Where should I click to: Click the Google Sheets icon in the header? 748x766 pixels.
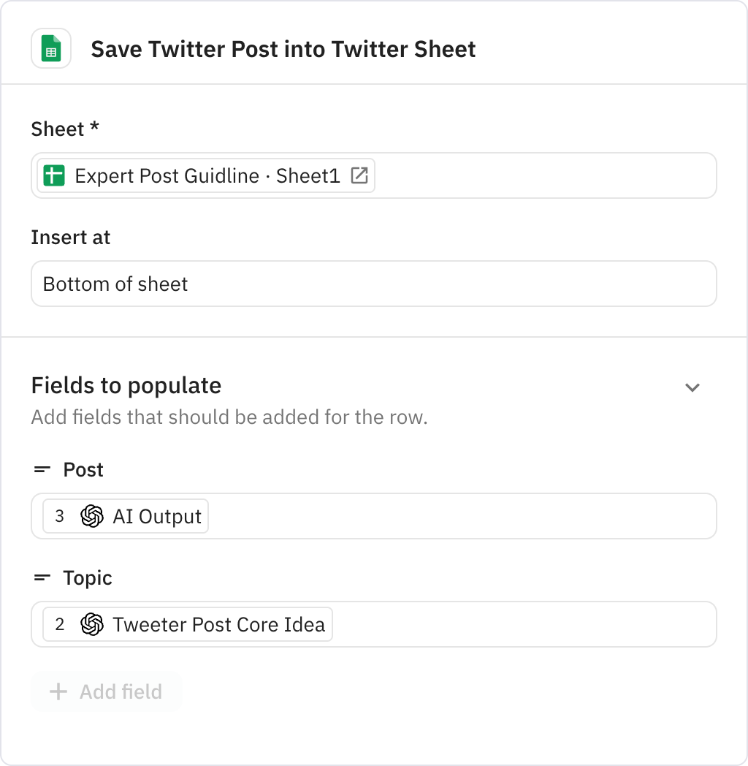pos(51,48)
